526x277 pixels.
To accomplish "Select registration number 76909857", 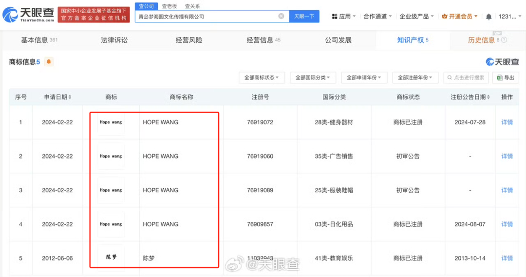I will tap(260, 224).
